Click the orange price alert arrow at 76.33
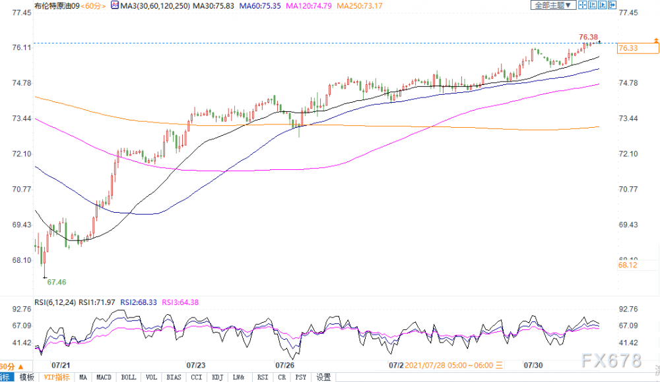Image resolution: width=660 pixels, height=382 pixels. click(656, 40)
